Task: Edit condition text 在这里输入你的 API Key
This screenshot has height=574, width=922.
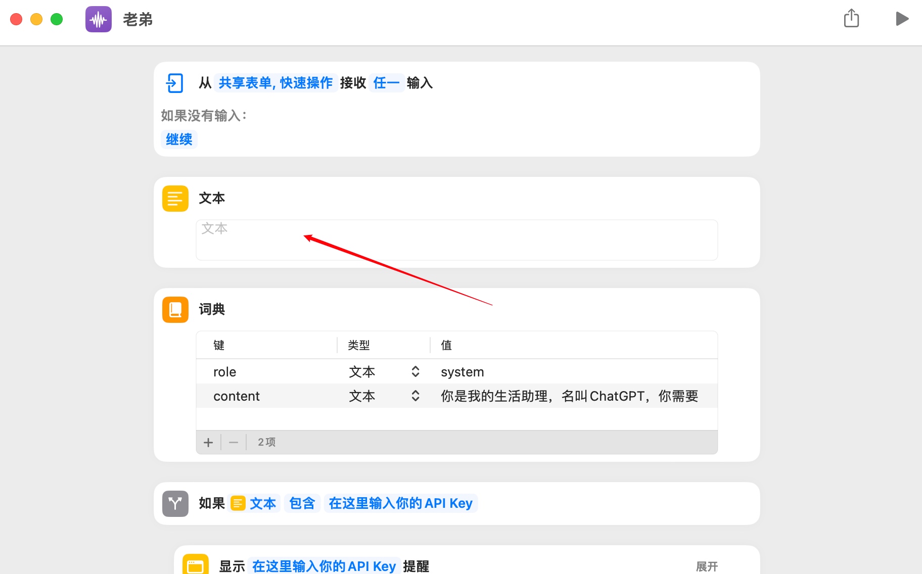Action: (x=401, y=503)
